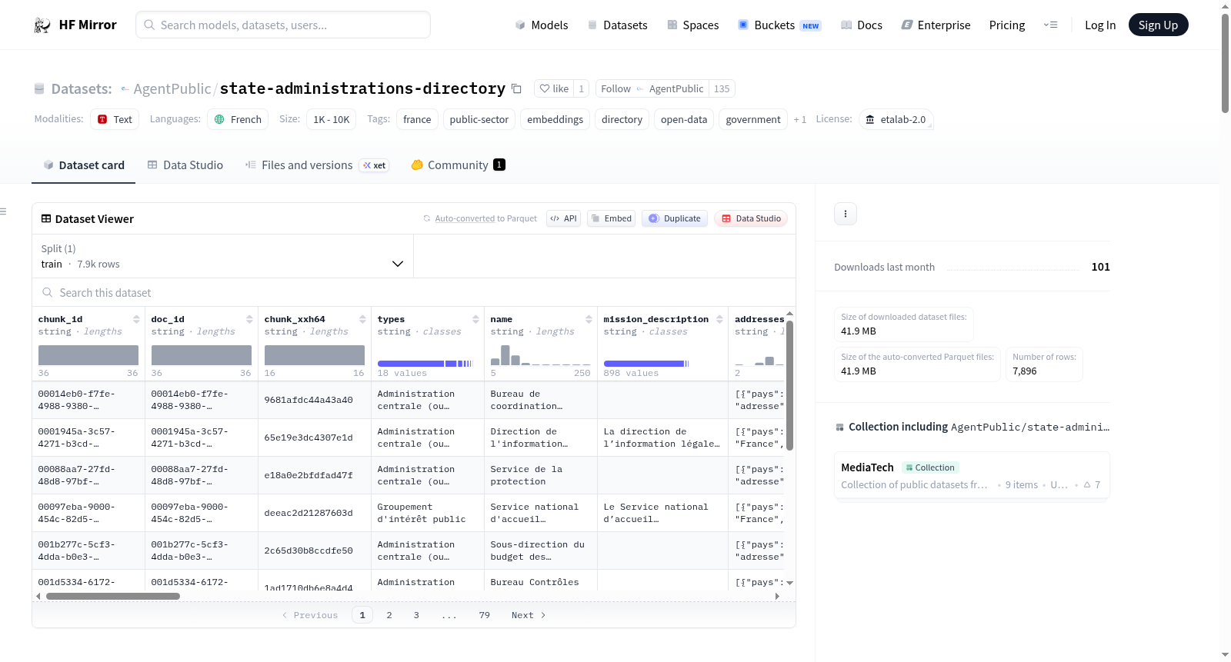Click the sort icon on types column
The height and width of the screenshot is (662, 1231).
tap(475, 319)
